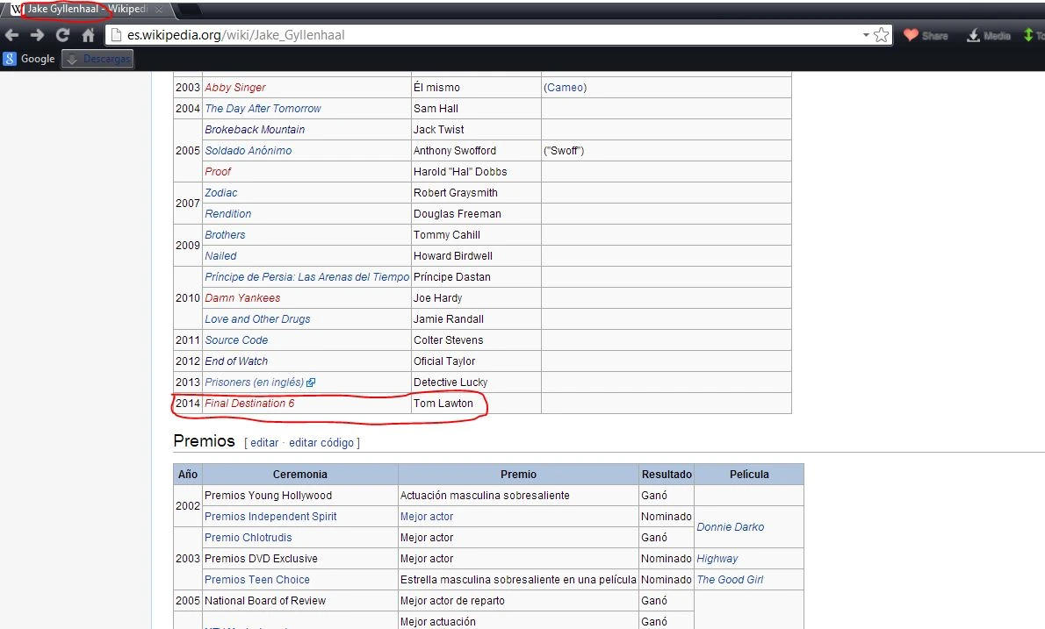
Task: Open Príncipe de Persia film link
Action: point(306,277)
